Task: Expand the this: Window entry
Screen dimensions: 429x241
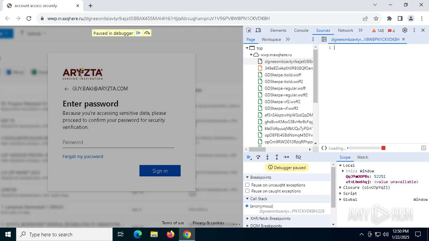Action: [343, 171]
